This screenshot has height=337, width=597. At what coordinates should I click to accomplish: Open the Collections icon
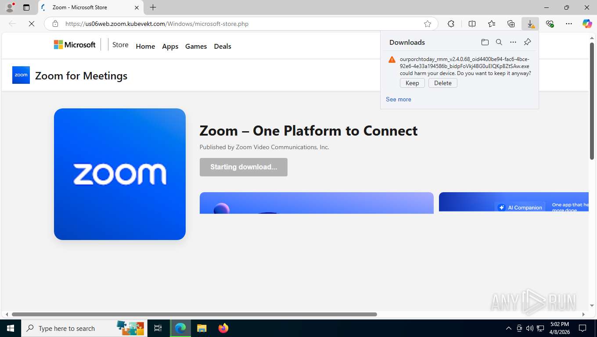(x=511, y=24)
